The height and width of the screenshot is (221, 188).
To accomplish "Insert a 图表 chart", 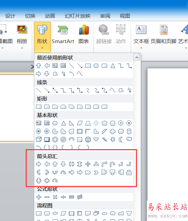I will (84, 35).
